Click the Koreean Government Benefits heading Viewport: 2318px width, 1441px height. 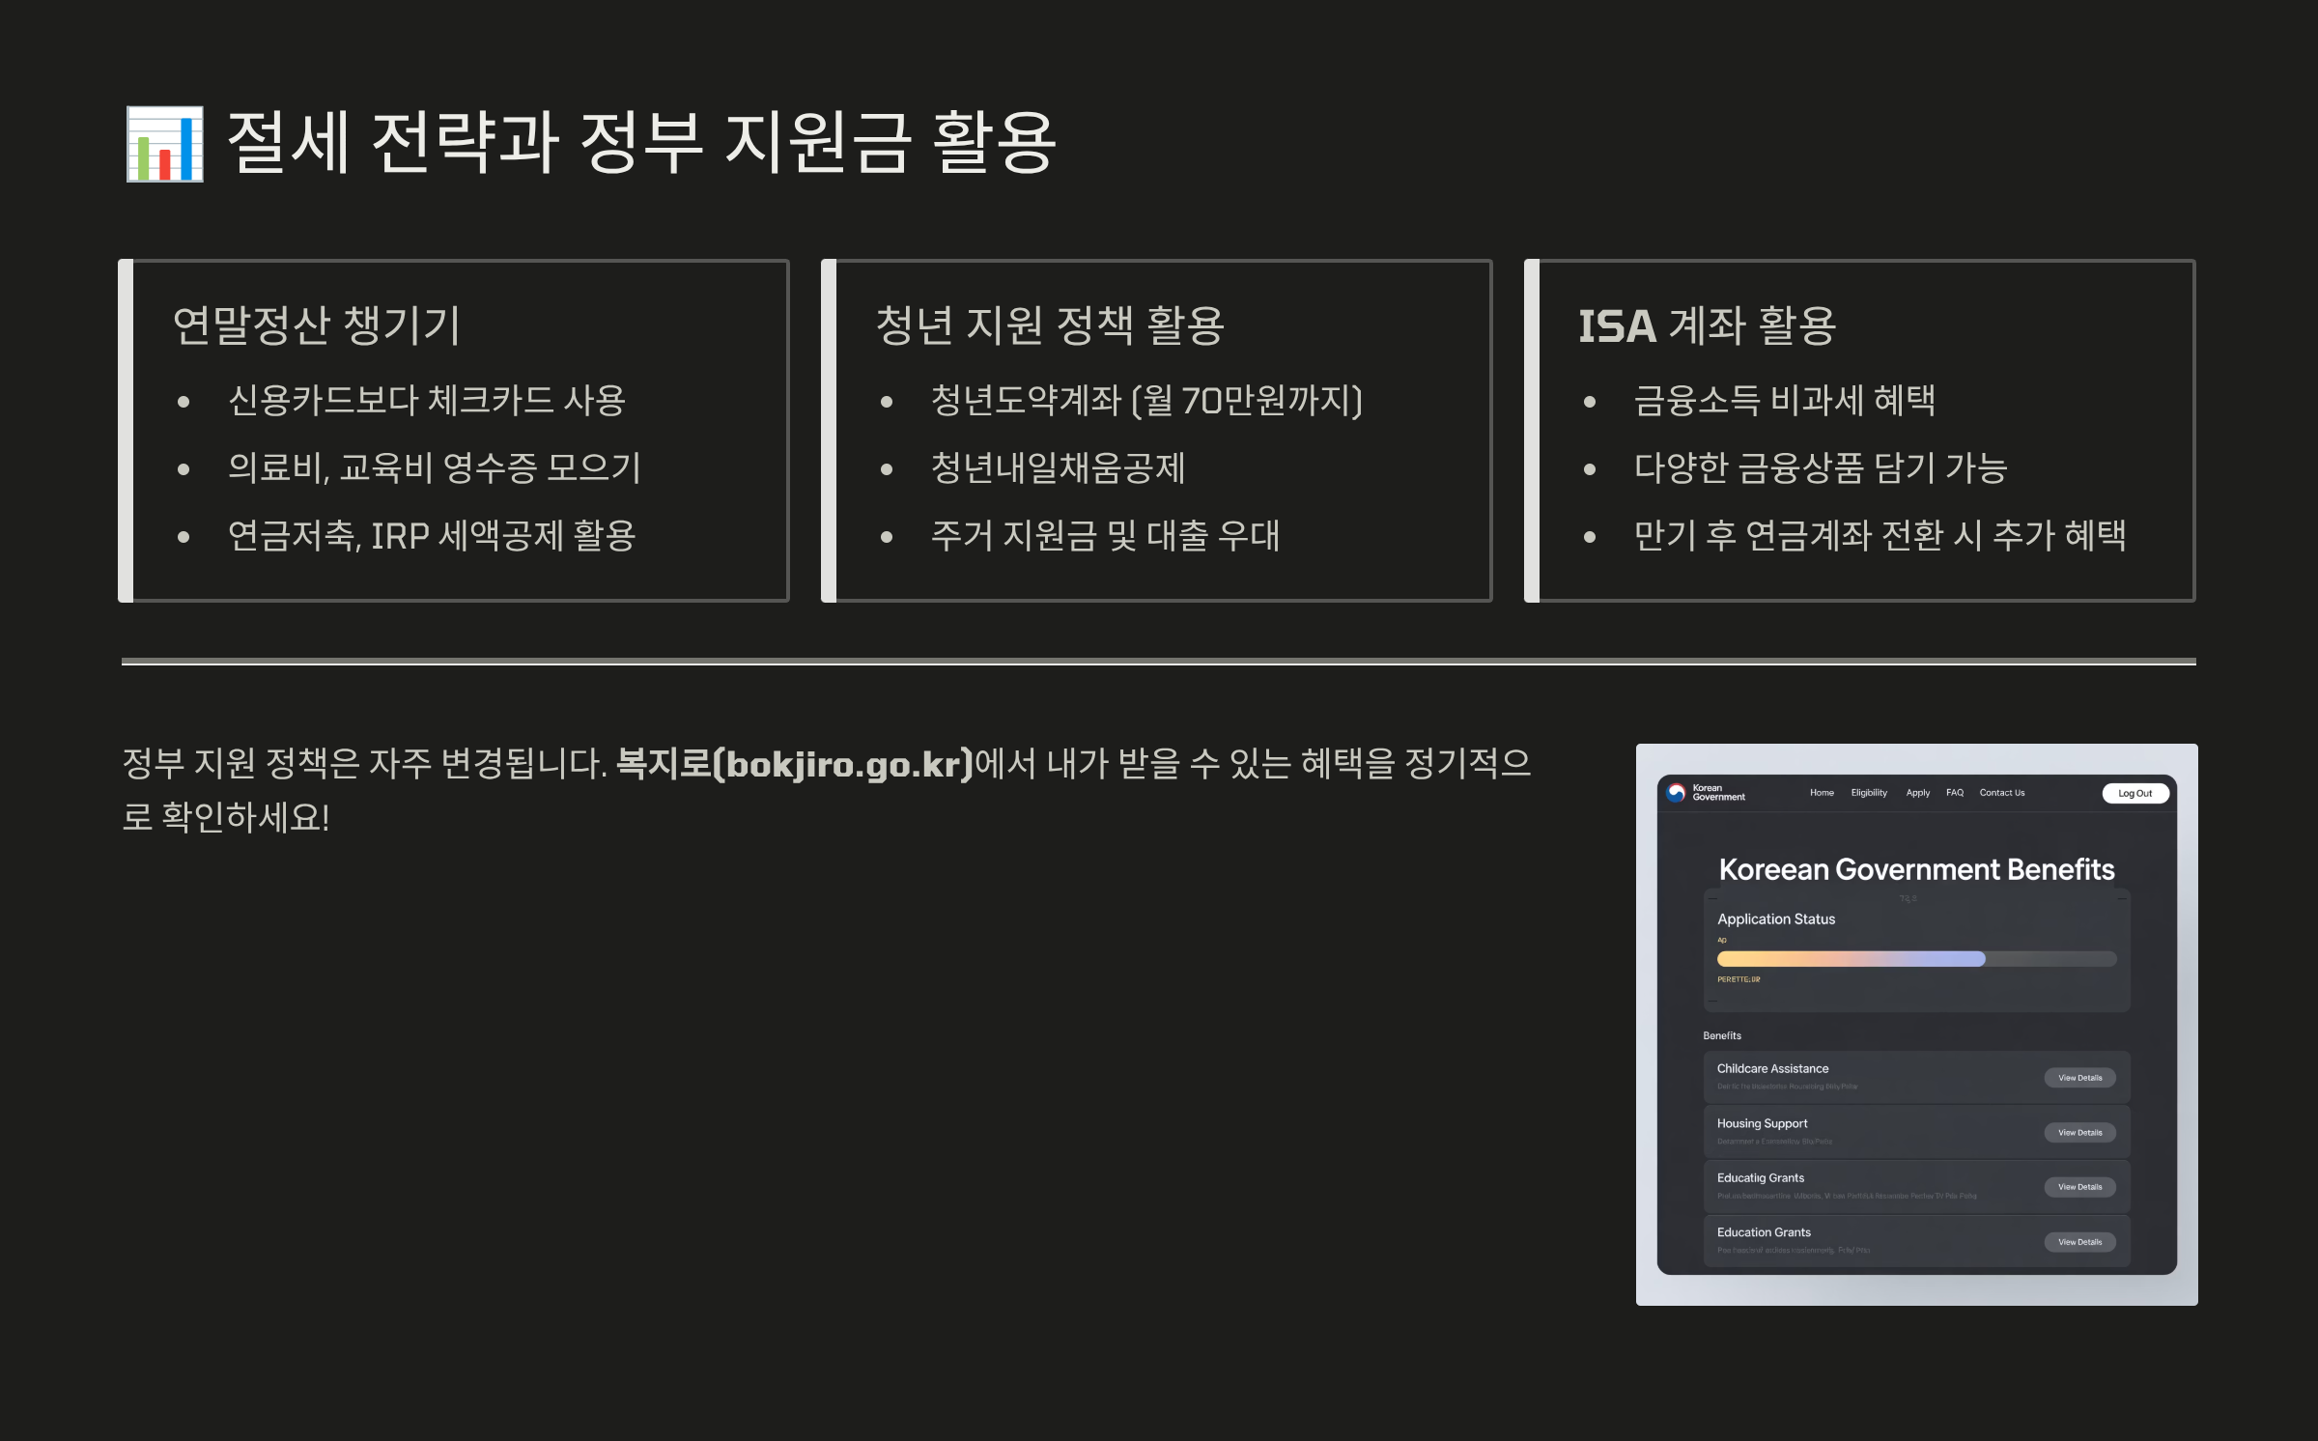coord(1916,869)
